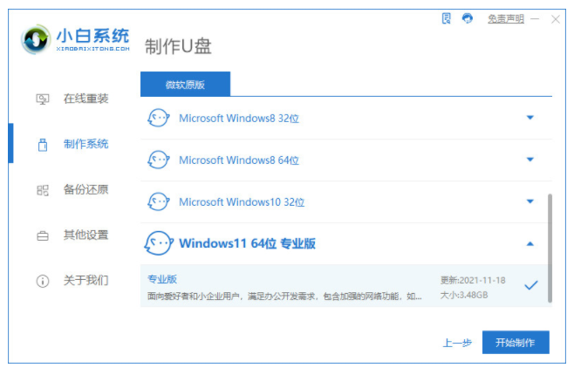Select Microsoft Windows8 32位 entry
Image resolution: width=574 pixels, height=368 pixels.
point(239,118)
